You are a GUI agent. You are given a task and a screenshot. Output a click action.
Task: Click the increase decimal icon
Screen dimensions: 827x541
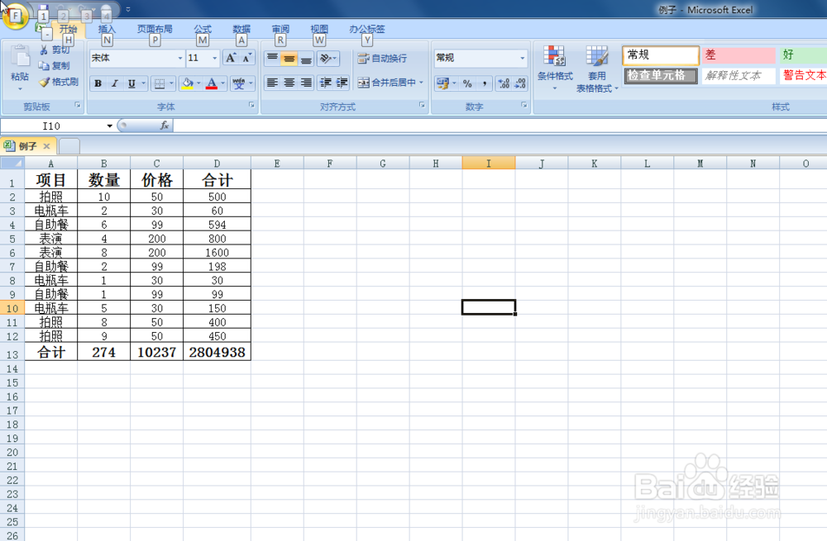504,83
